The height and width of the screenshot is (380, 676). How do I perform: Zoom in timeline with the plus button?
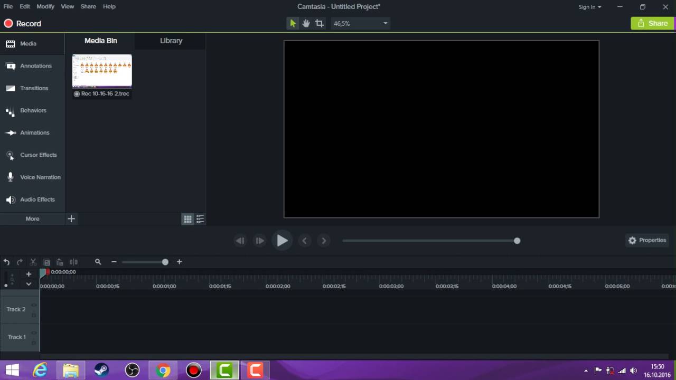[x=180, y=262]
